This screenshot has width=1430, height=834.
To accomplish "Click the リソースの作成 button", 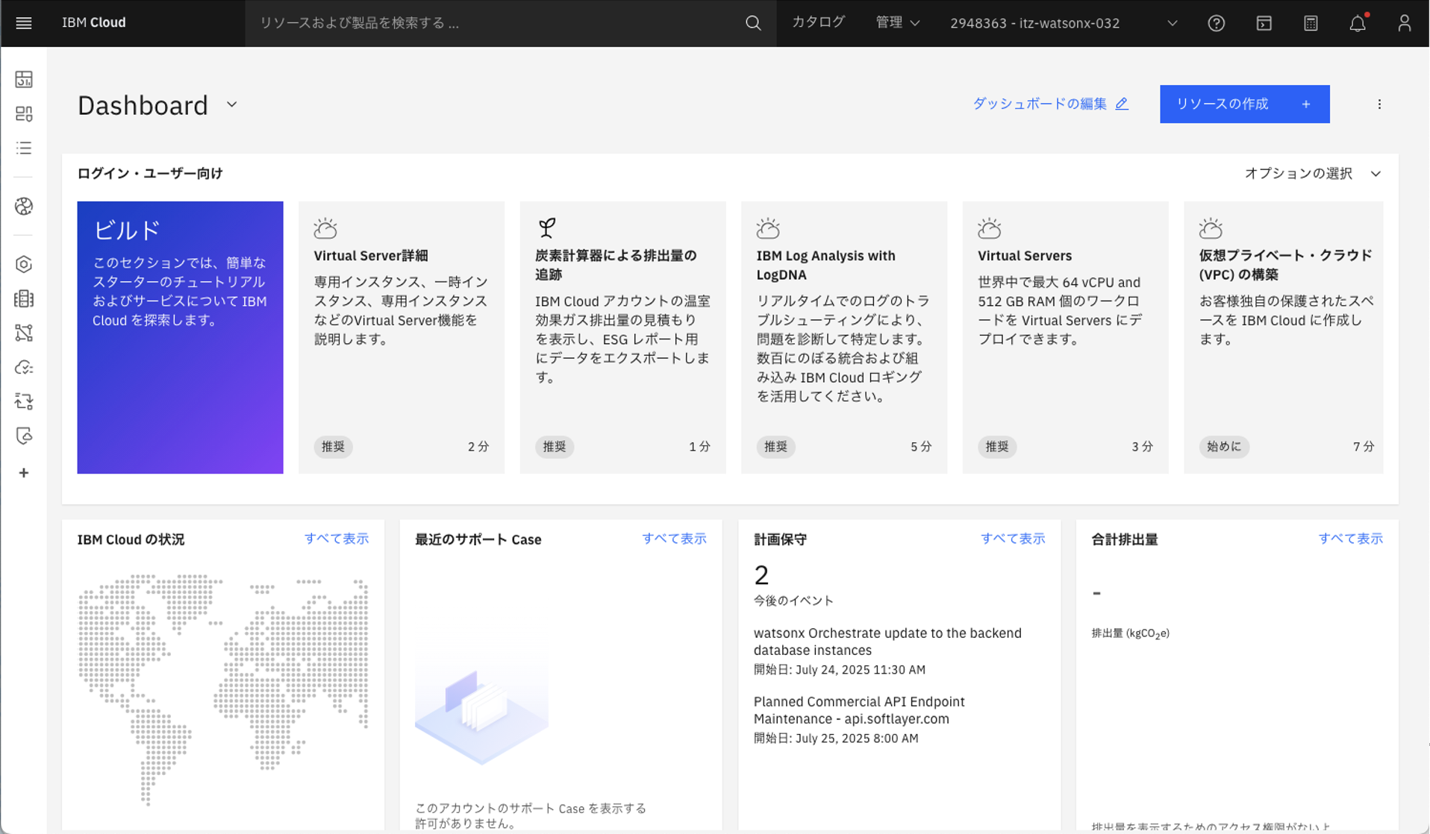I will point(1244,104).
